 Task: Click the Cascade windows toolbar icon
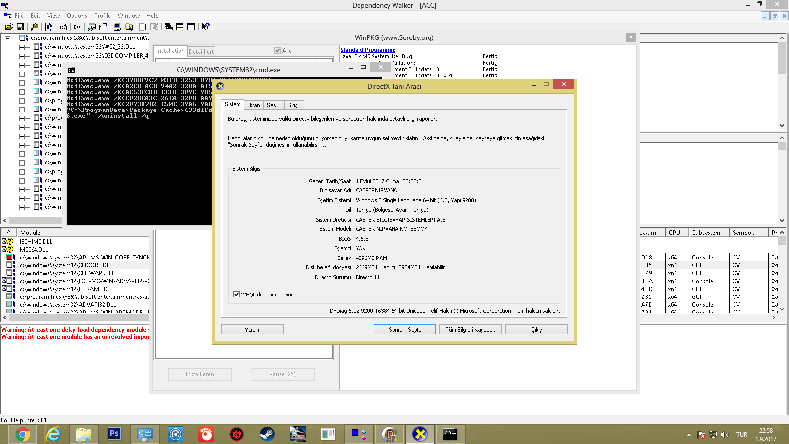[x=169, y=27]
